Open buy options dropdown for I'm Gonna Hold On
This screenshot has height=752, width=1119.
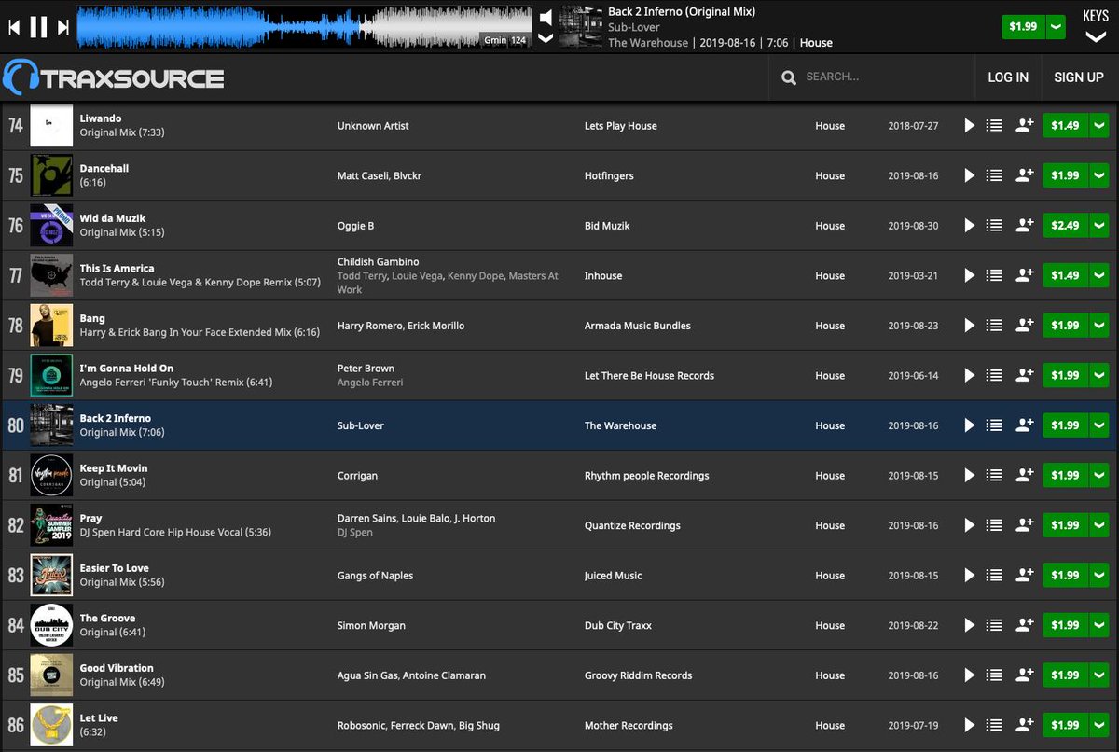(1098, 375)
